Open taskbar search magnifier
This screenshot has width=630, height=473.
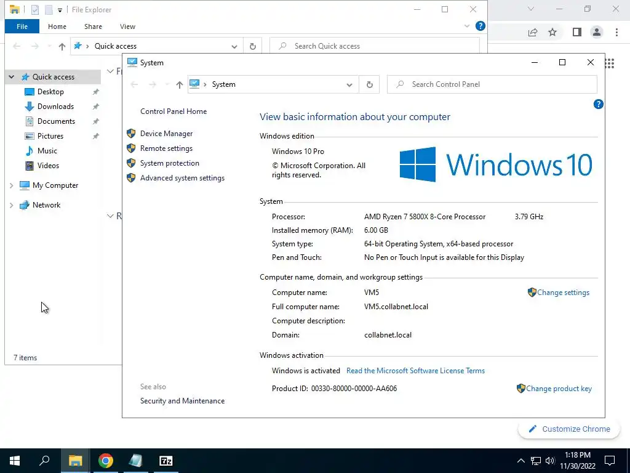click(x=44, y=461)
